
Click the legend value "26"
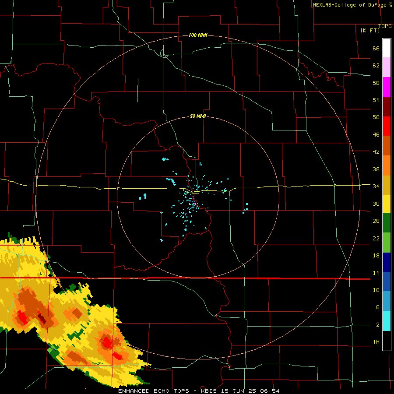tap(376, 221)
